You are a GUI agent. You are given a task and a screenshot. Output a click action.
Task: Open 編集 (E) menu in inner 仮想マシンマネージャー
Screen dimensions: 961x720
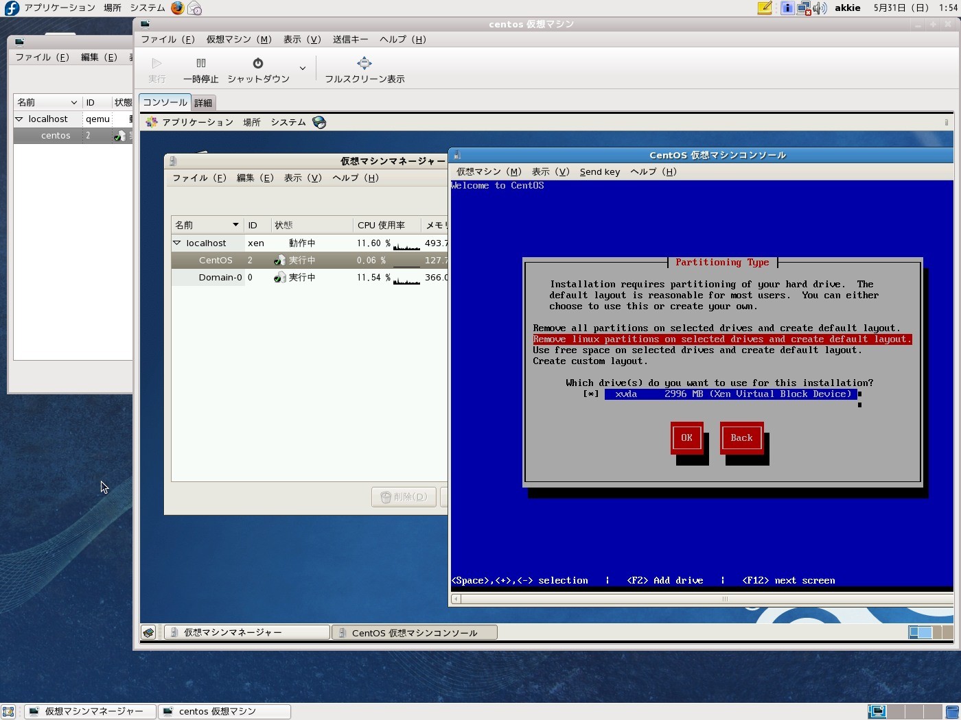[255, 178]
